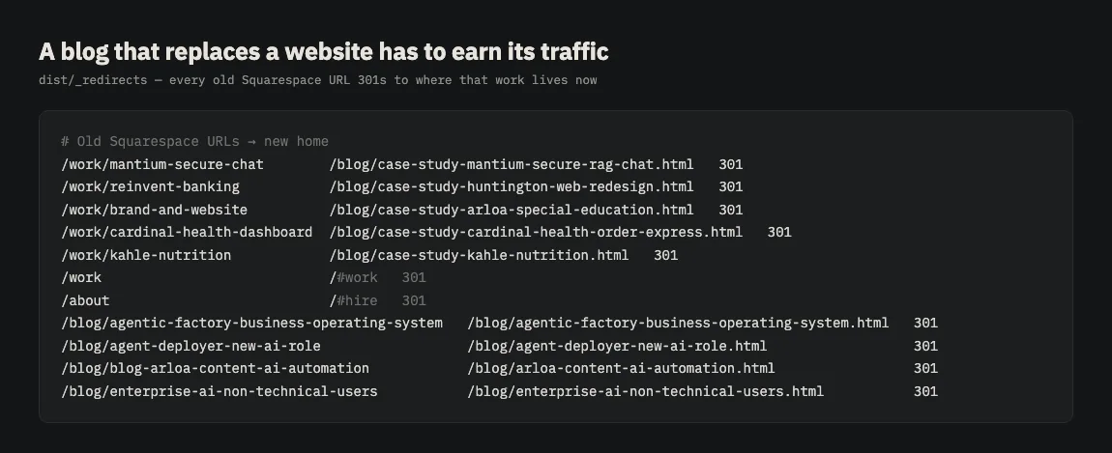Select the /blog/arloa-content-ai-automation.html target
1112x453 pixels.
pos(621,368)
